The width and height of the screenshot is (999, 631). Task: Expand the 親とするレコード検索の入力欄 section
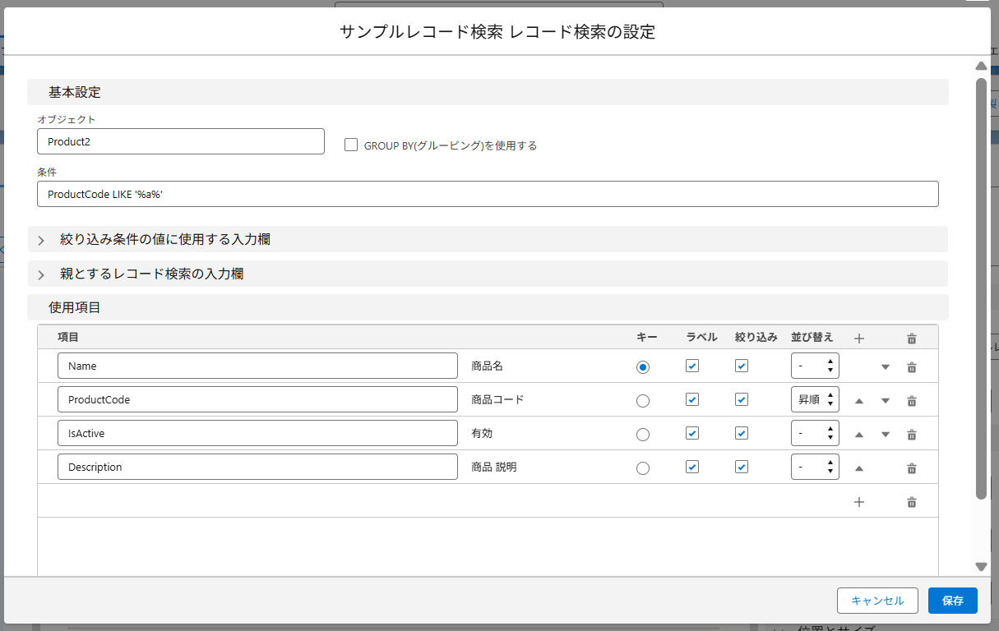41,274
